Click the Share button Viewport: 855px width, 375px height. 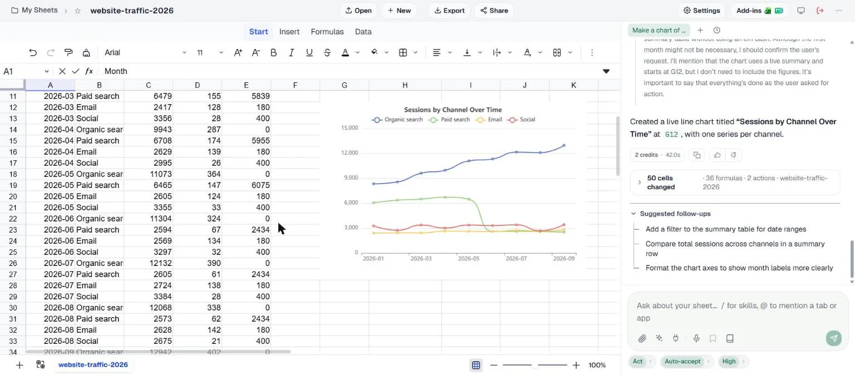tap(494, 11)
